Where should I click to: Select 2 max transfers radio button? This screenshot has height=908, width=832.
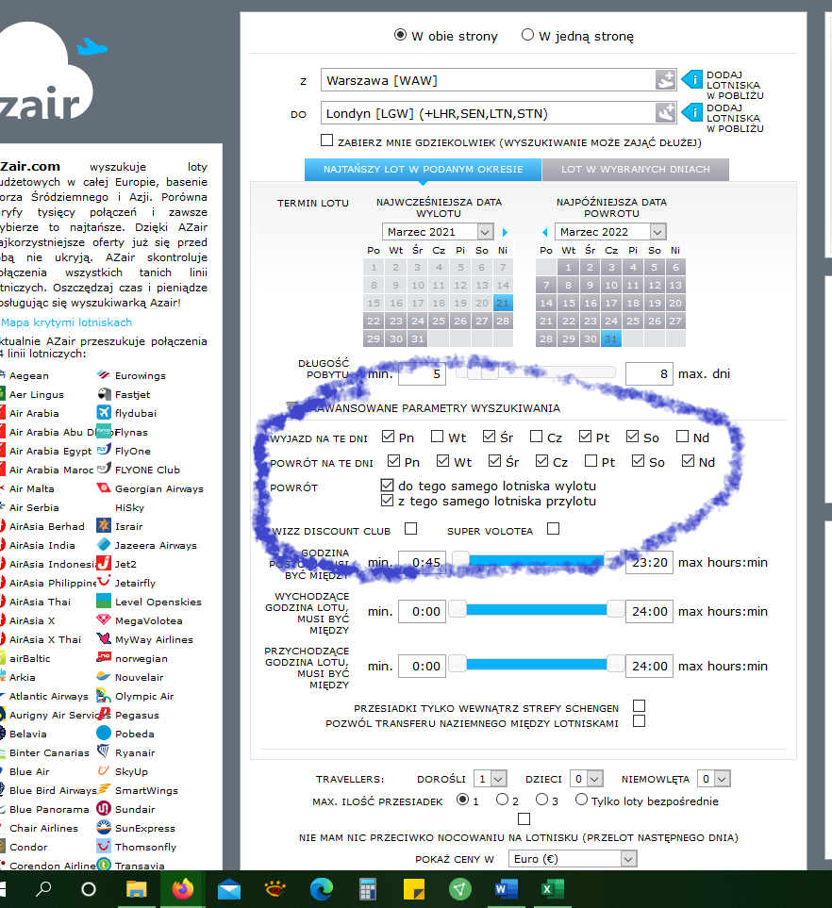pyautogui.click(x=503, y=800)
